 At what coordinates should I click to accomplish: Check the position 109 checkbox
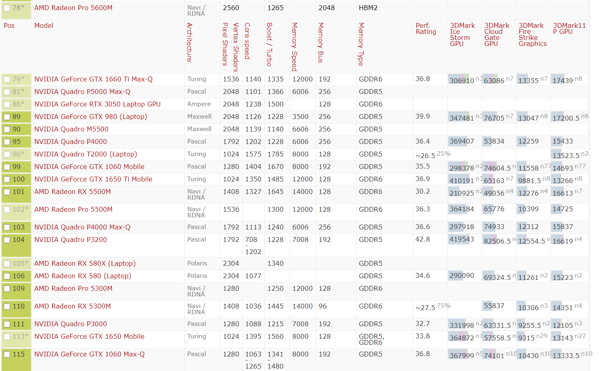[x=7, y=289]
